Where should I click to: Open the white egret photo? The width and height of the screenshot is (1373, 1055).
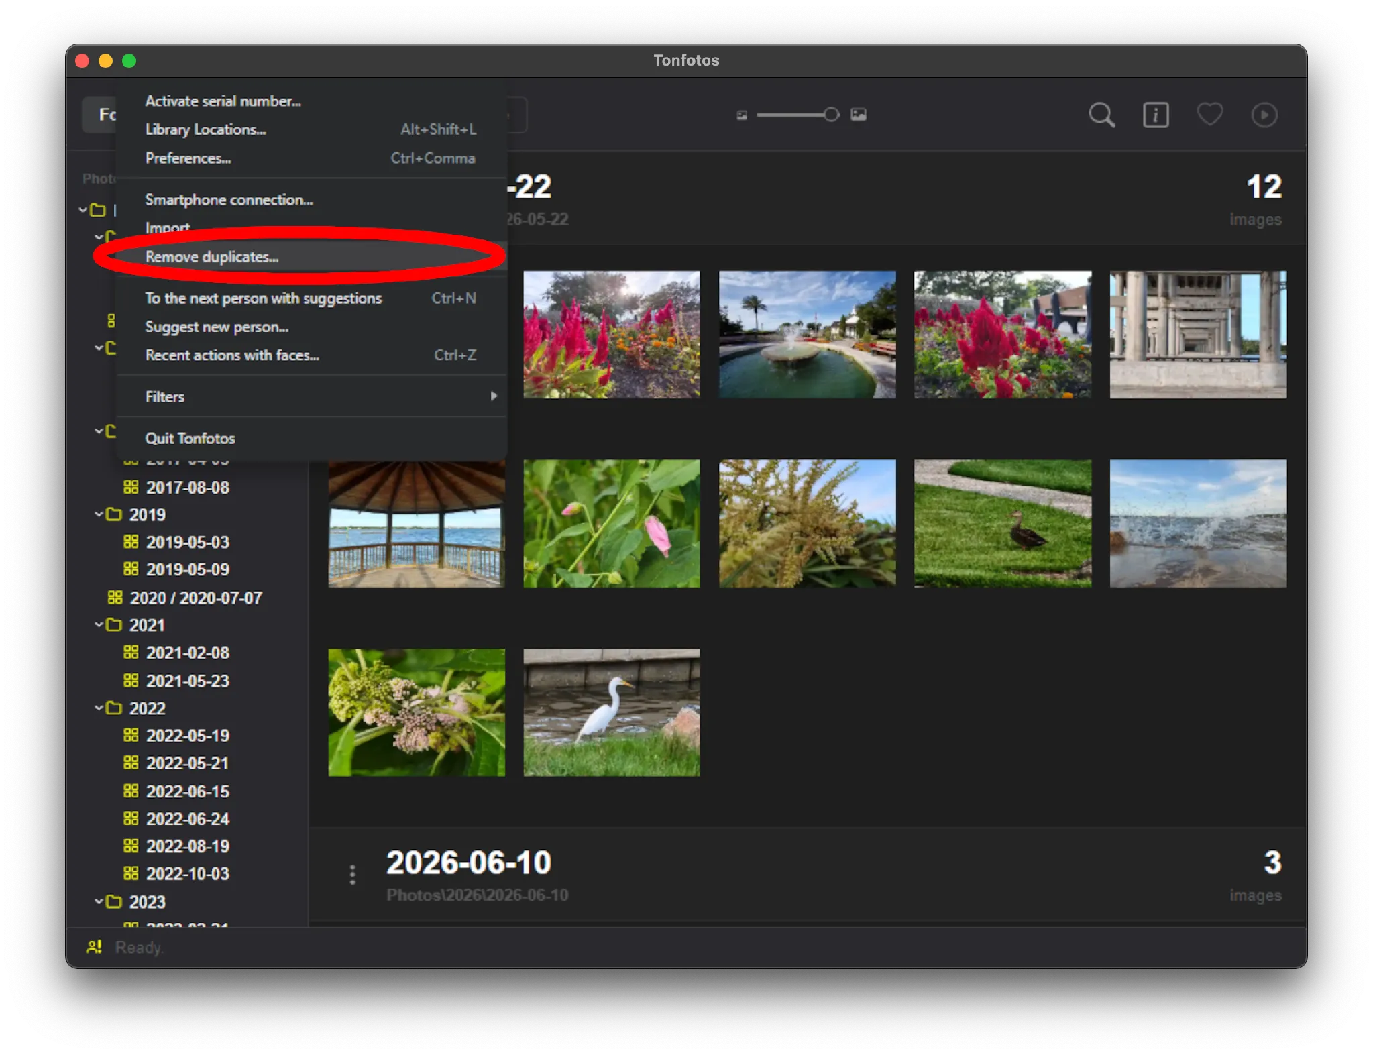click(612, 712)
